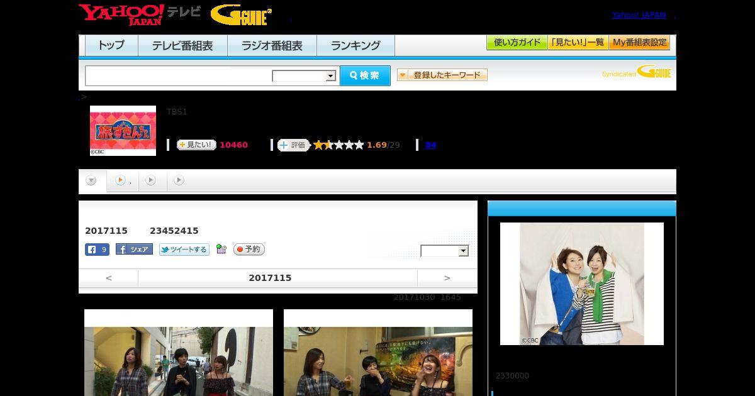Click the first rating star
This screenshot has height=396, width=755.
318,145
